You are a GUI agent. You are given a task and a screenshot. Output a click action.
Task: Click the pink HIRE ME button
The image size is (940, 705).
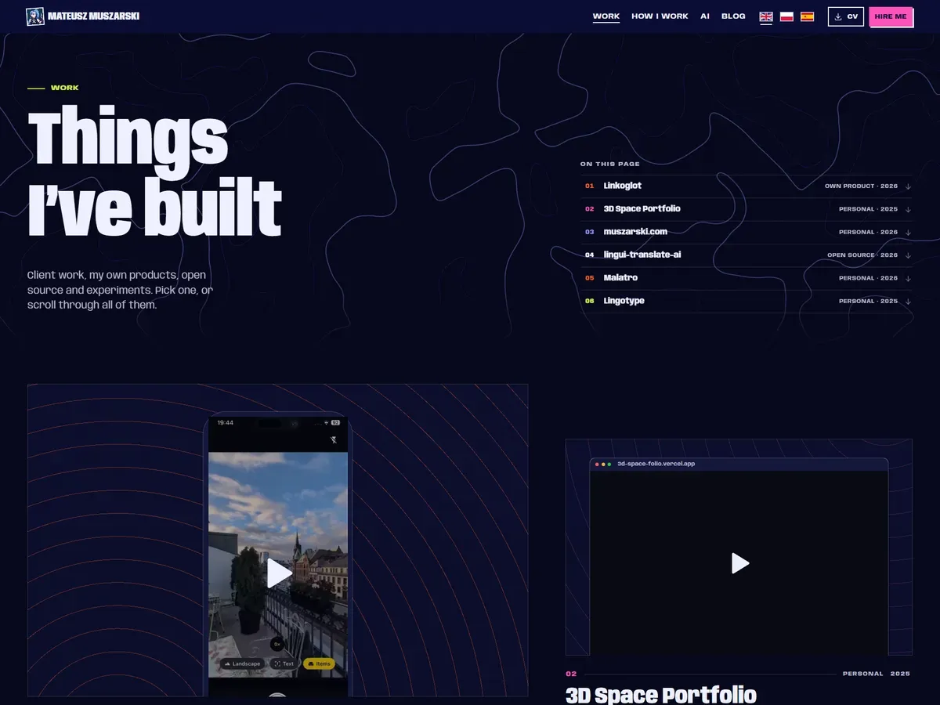[891, 16]
